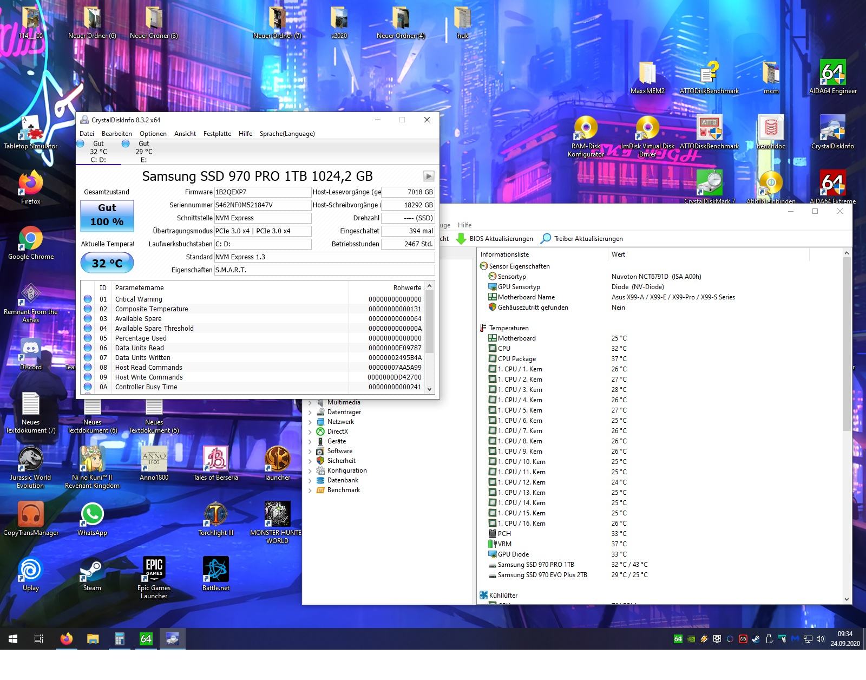Image resolution: width=866 pixels, height=680 pixels.
Task: Open the Torchlight III desktop icon
Action: tap(216, 519)
